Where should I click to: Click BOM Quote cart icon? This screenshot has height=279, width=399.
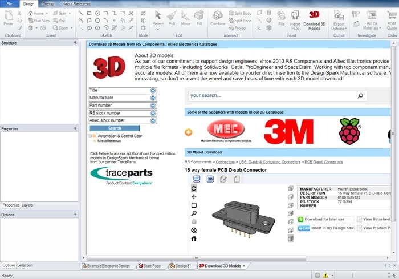tap(392, 15)
